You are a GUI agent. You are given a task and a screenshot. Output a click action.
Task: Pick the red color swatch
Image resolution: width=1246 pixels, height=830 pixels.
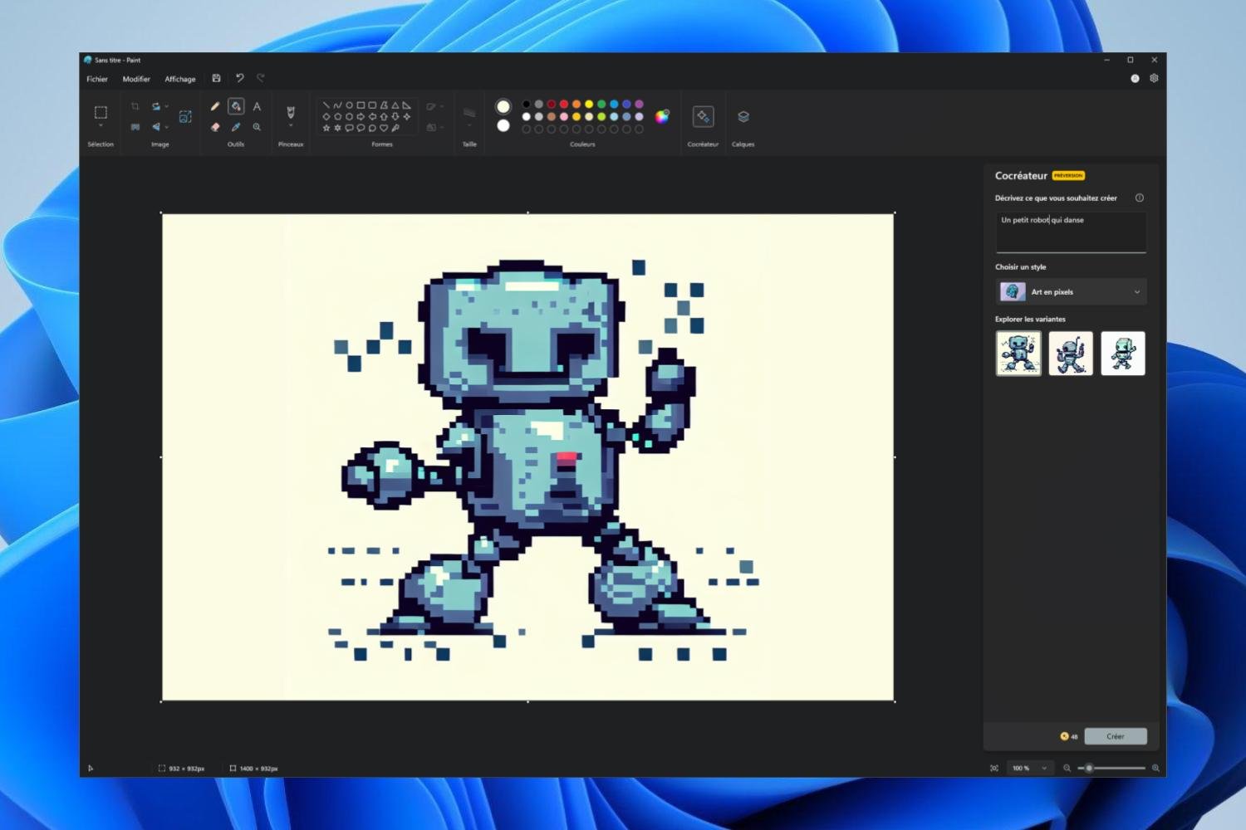pos(564,105)
